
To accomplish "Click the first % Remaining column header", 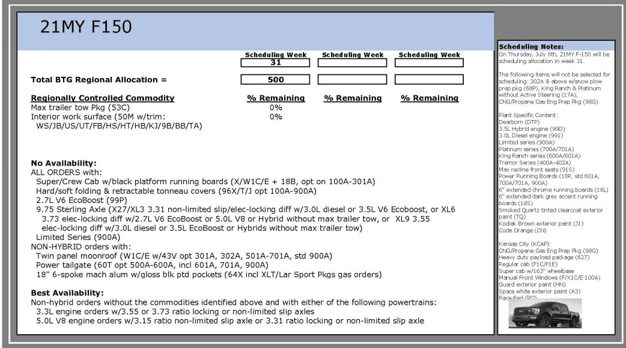I will click(276, 98).
